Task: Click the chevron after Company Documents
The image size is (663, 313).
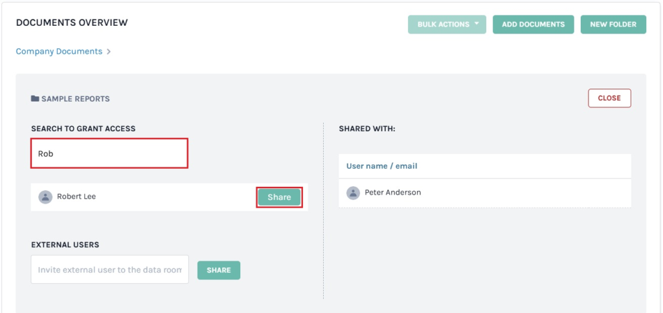Action: (x=109, y=52)
